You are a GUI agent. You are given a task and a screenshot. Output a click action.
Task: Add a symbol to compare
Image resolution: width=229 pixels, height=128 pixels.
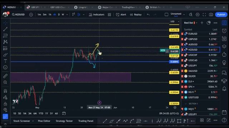point(31,15)
